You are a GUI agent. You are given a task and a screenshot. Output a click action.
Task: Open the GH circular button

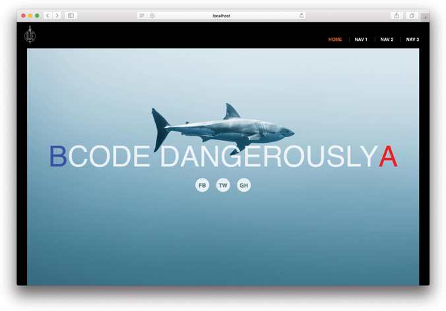244,185
